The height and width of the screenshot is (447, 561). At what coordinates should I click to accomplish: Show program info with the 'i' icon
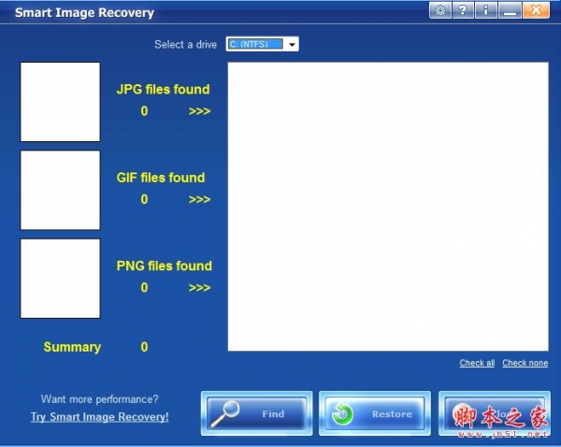486,10
